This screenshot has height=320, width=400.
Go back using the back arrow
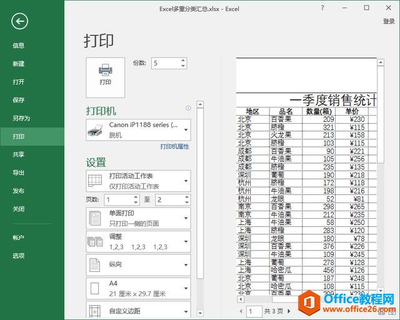pos(19,21)
